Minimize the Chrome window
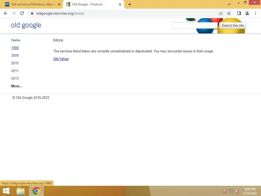 (239, 3)
